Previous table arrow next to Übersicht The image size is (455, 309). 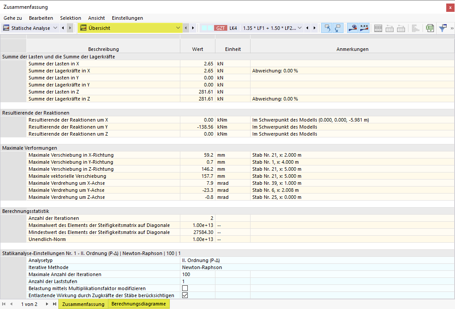point(186,28)
